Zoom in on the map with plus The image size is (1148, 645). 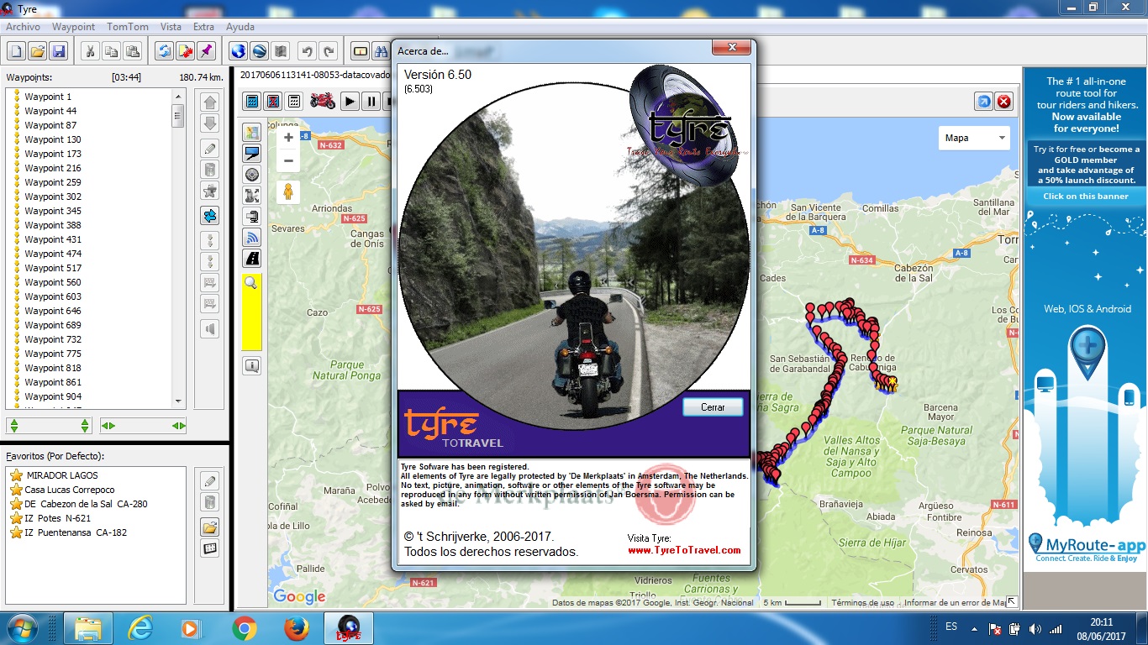click(x=288, y=138)
